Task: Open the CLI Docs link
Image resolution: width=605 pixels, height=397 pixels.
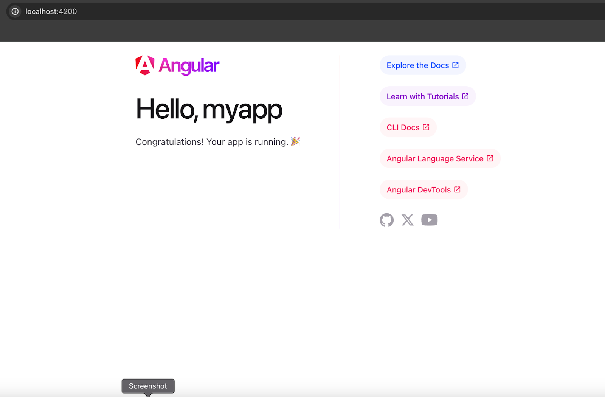Action: point(408,127)
